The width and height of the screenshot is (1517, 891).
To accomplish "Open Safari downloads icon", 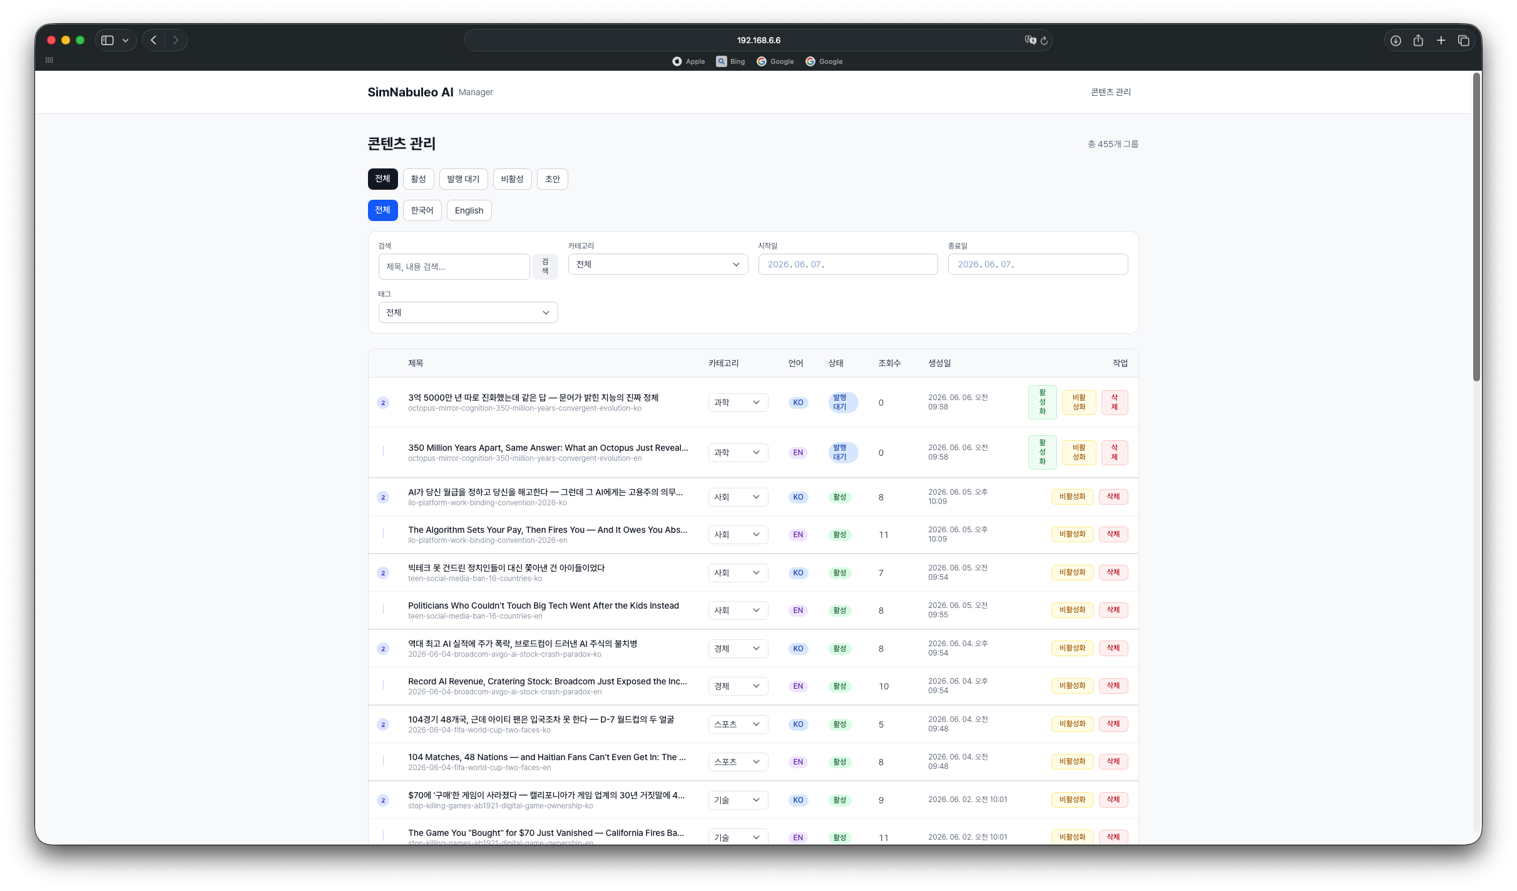I will tap(1396, 40).
